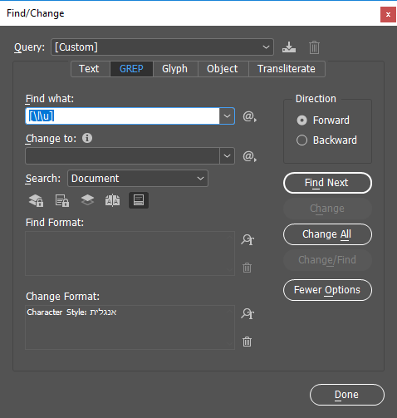Toggle Include Master Pages search option
The image size is (397, 418).
(x=112, y=200)
